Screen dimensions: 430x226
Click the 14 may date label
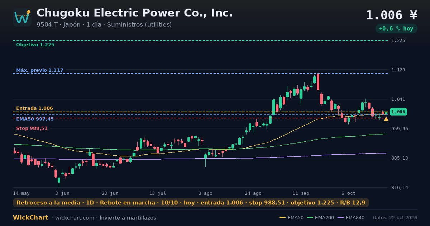(x=21, y=193)
